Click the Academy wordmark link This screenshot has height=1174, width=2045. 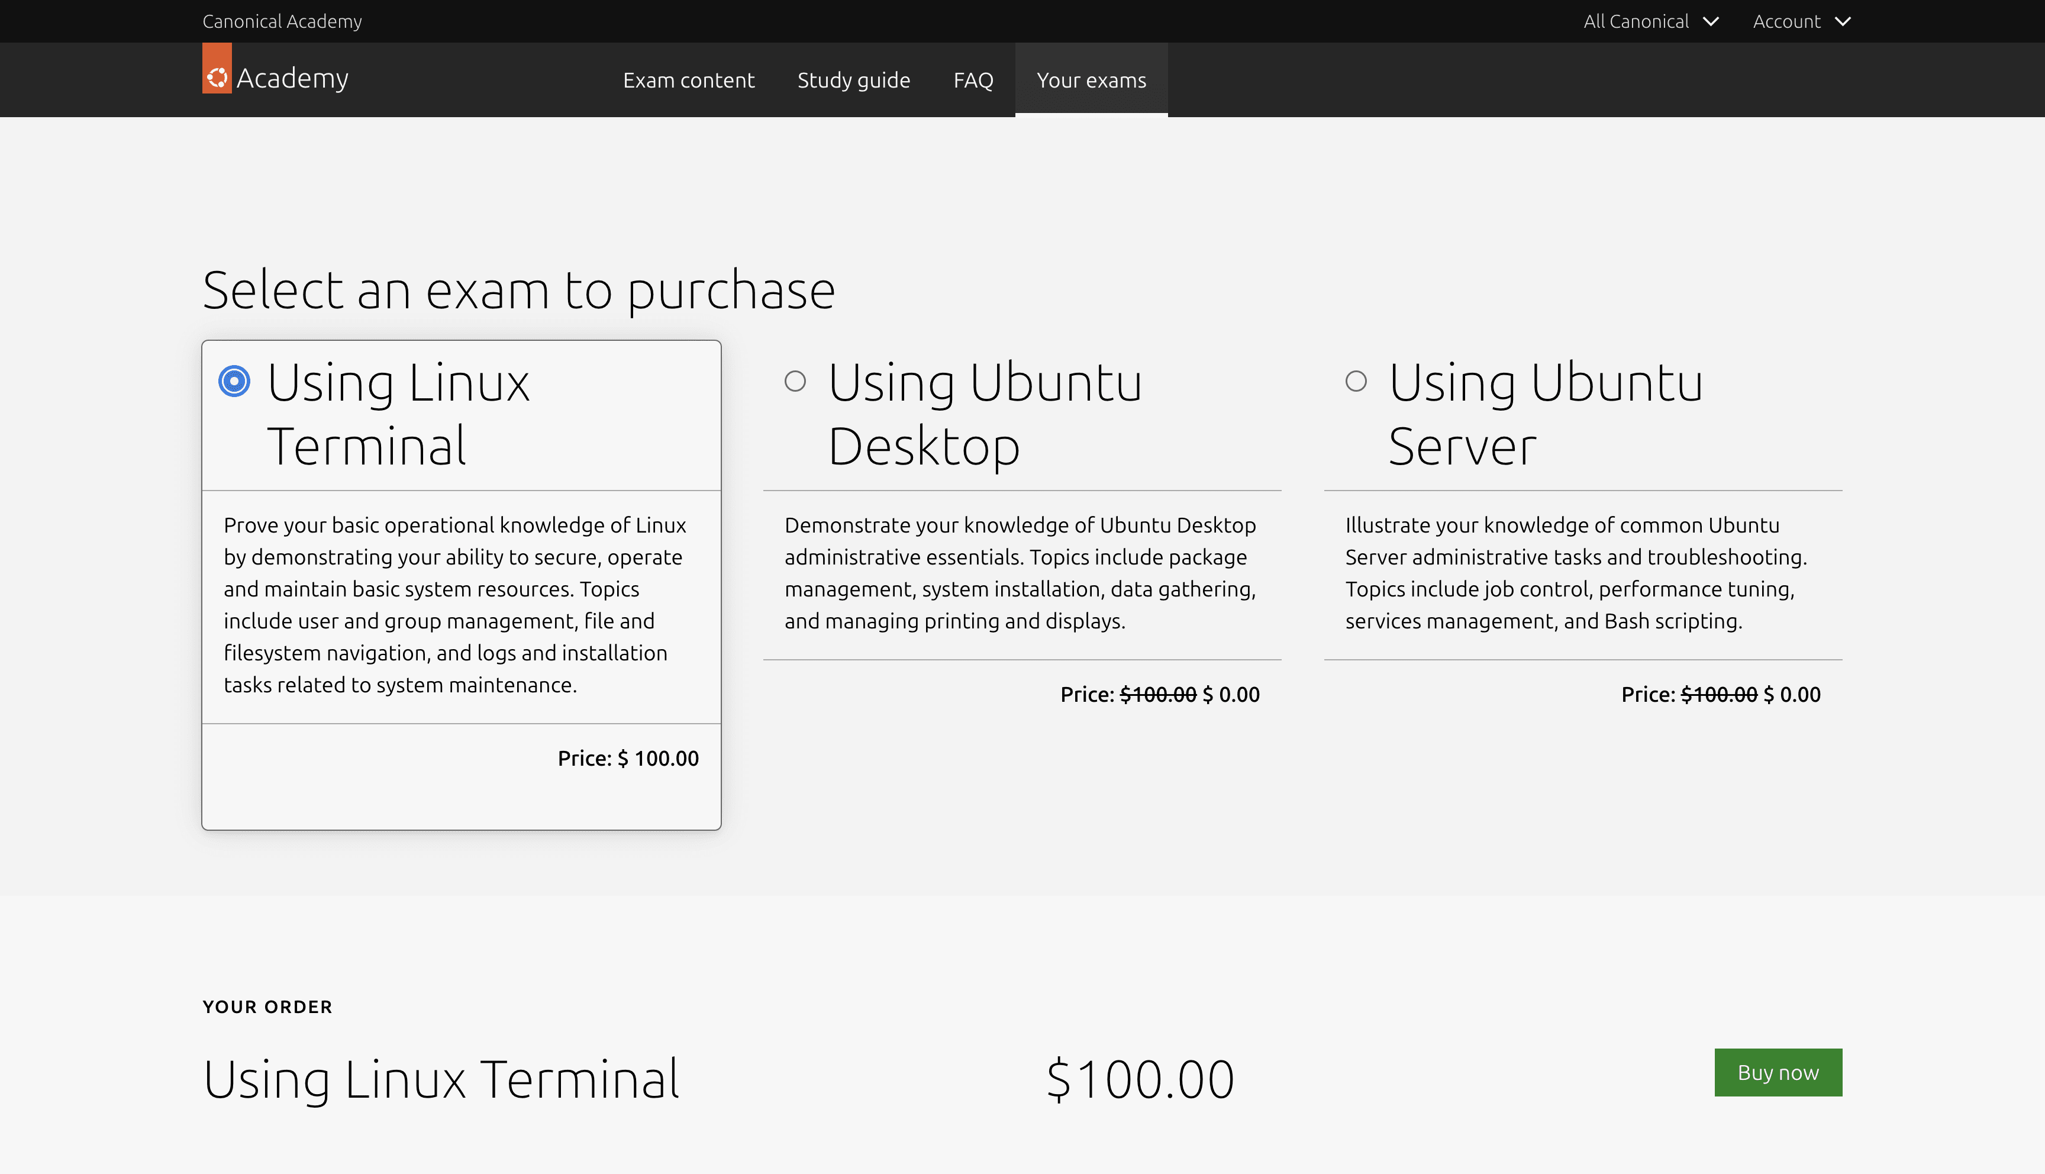pos(292,78)
